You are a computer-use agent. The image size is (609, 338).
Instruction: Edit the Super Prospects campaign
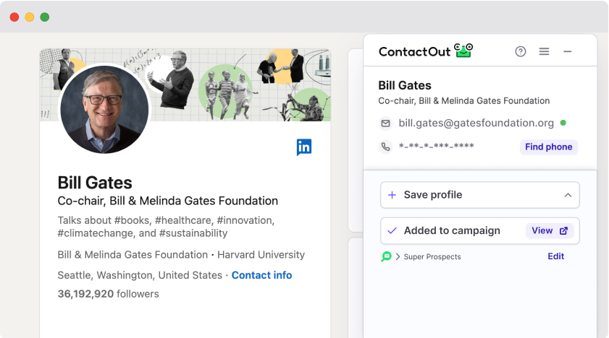point(555,256)
